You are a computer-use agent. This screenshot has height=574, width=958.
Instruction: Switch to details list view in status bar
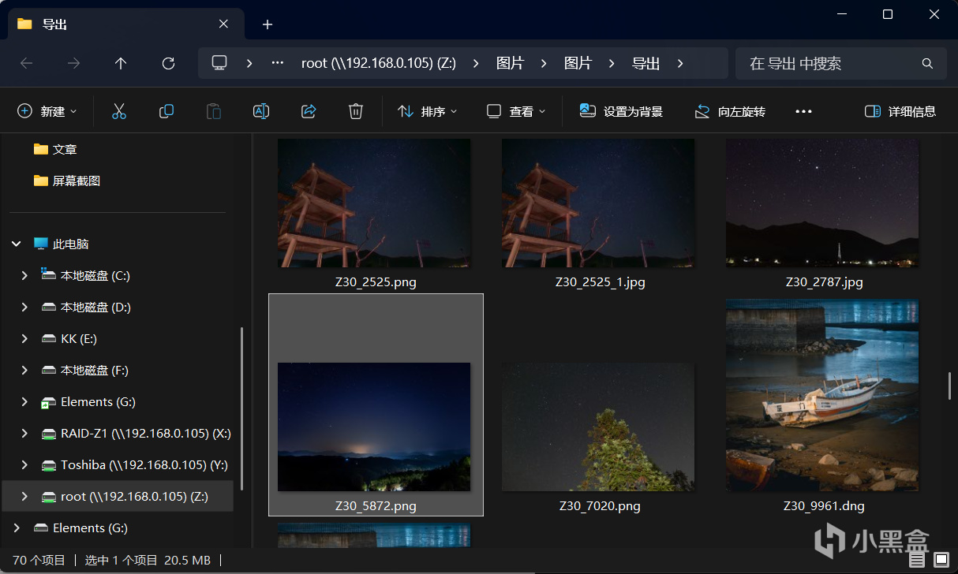(916, 560)
